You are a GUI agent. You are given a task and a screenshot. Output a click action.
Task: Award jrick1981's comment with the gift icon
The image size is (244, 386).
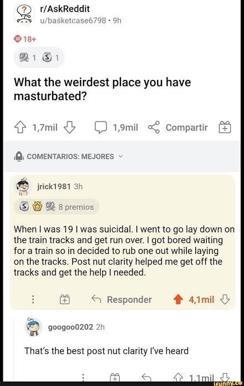(65, 299)
